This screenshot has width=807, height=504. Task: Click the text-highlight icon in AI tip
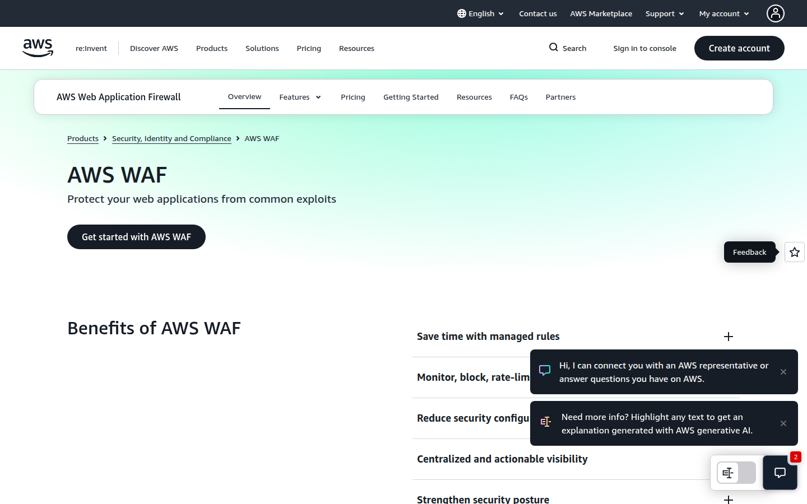pyautogui.click(x=546, y=422)
